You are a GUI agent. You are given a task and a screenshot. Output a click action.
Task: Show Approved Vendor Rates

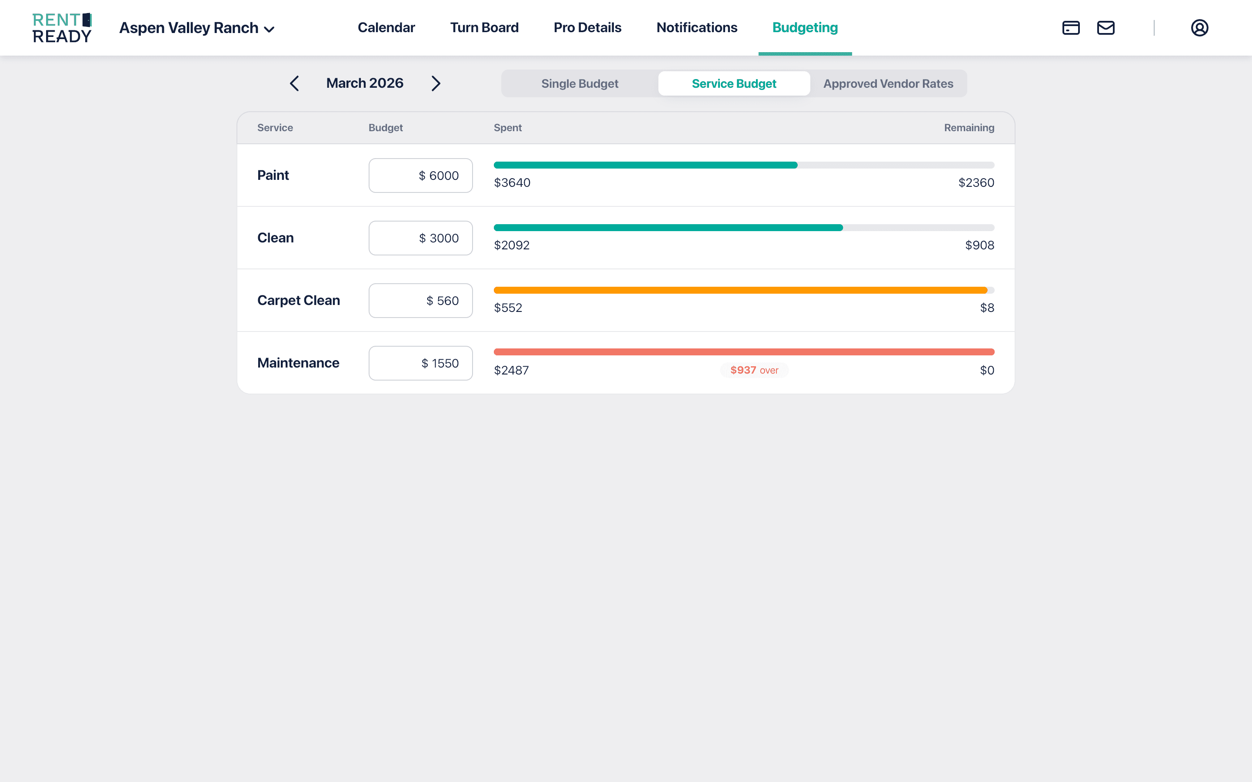pos(888,83)
